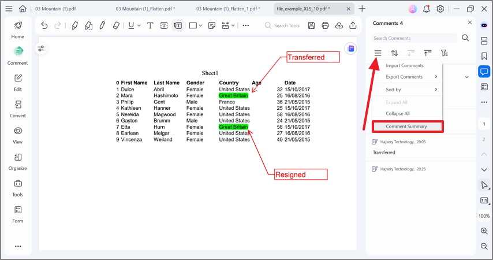
Task: Zoom in on the page
Action: pyautogui.click(x=484, y=231)
